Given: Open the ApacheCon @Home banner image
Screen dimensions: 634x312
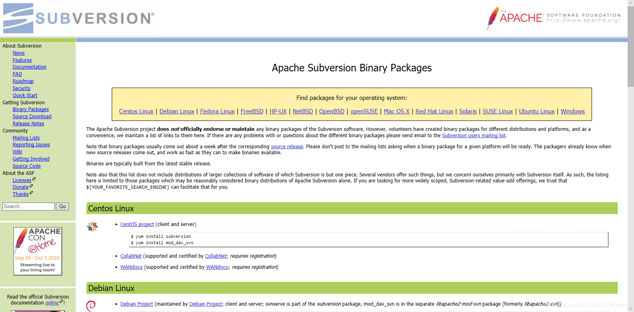Looking at the screenshot, I should tap(38, 251).
